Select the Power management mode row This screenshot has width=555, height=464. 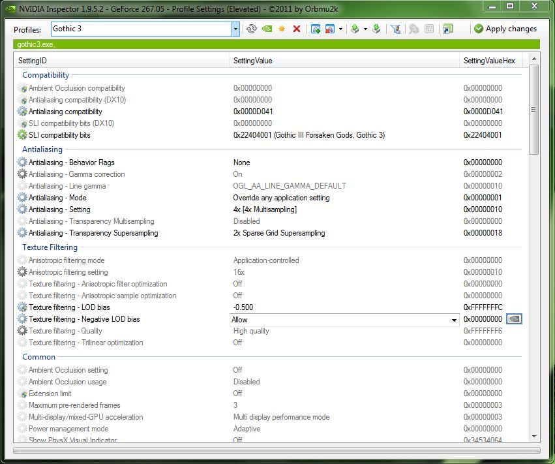point(271,429)
